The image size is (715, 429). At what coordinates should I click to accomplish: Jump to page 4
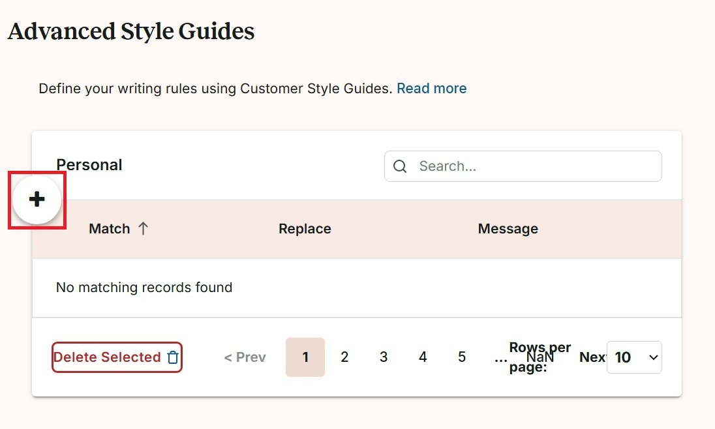[423, 357]
